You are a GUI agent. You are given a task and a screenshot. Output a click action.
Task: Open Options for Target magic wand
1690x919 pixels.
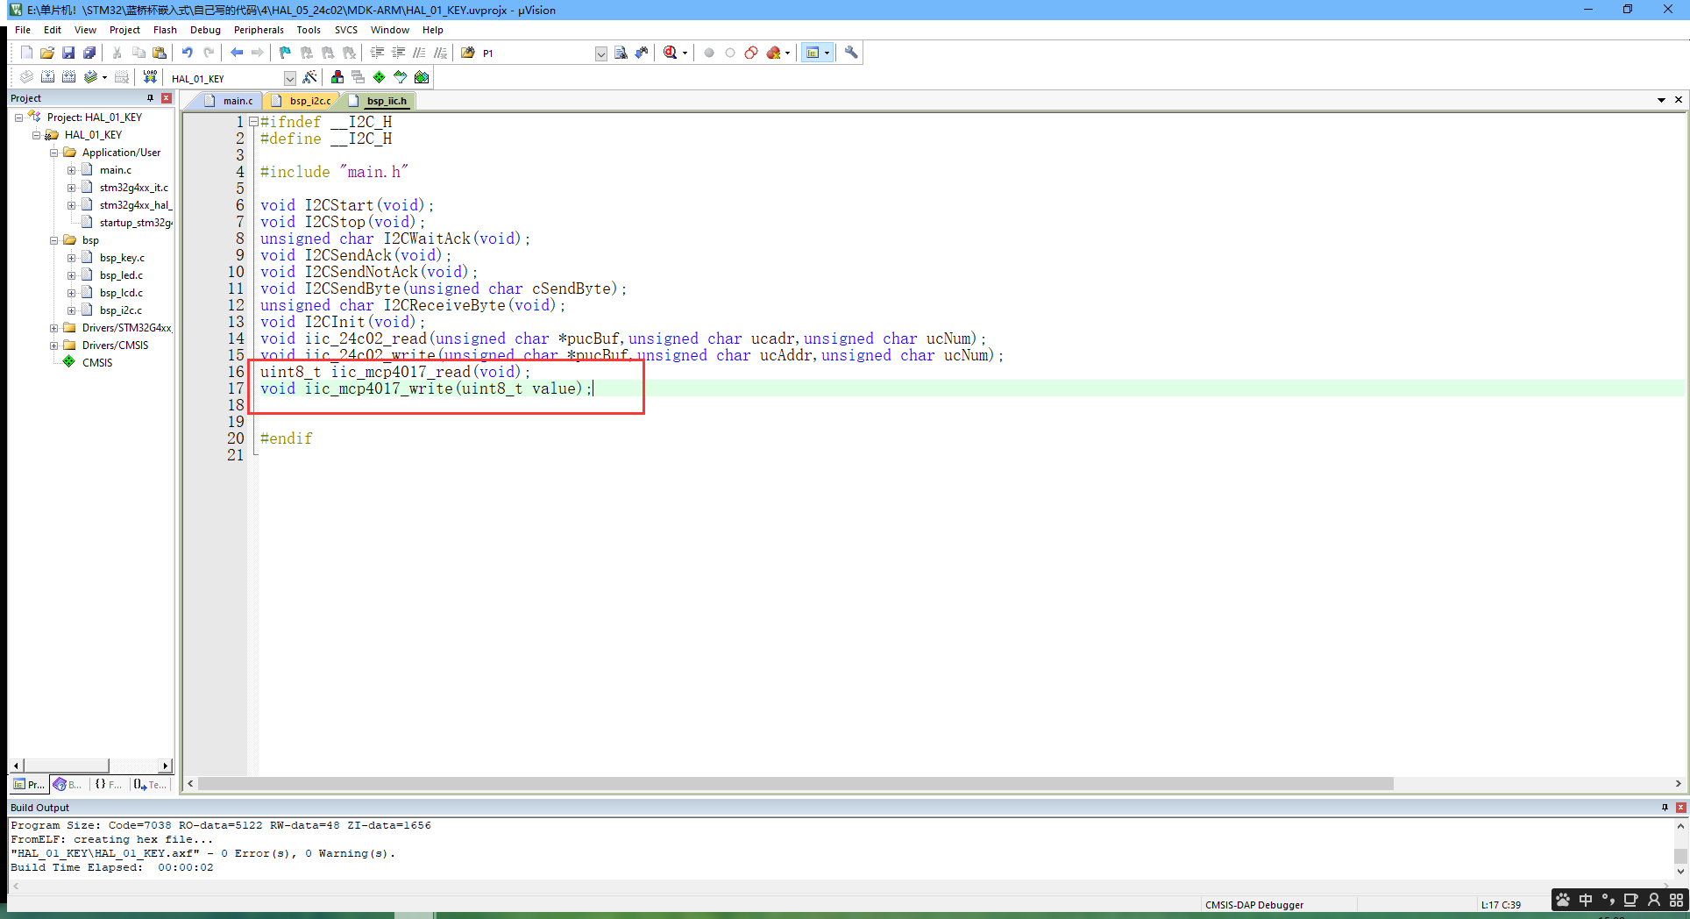[309, 77]
